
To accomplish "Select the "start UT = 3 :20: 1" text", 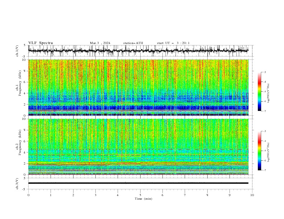I will [173, 43].
